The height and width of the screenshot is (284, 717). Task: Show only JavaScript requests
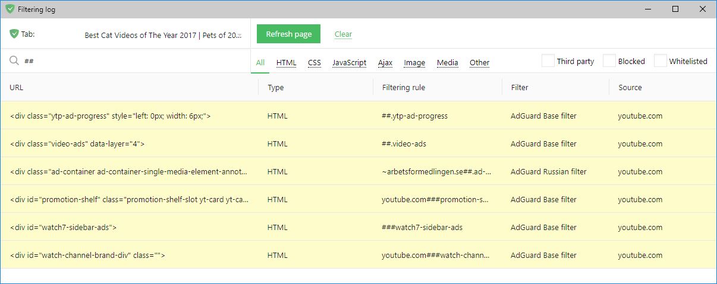[x=349, y=63]
